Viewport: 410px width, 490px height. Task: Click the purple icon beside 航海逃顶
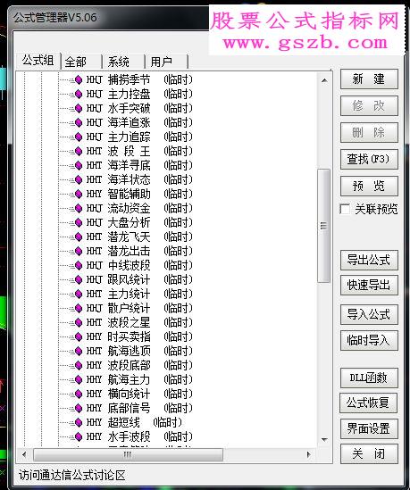click(79, 352)
